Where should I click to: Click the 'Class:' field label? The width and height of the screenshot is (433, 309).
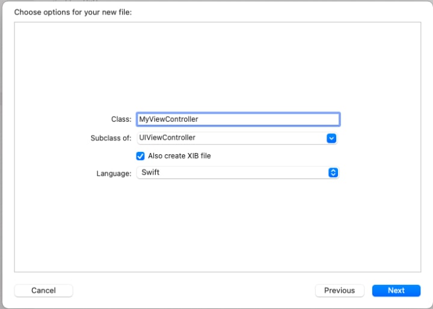121,119
